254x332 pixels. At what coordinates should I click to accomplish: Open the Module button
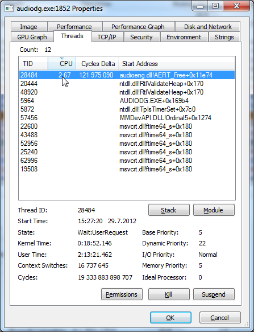[214, 210]
